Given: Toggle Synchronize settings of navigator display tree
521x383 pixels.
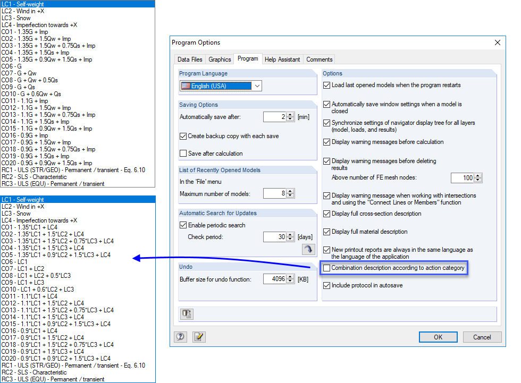Looking at the screenshot, I should 326,123.
